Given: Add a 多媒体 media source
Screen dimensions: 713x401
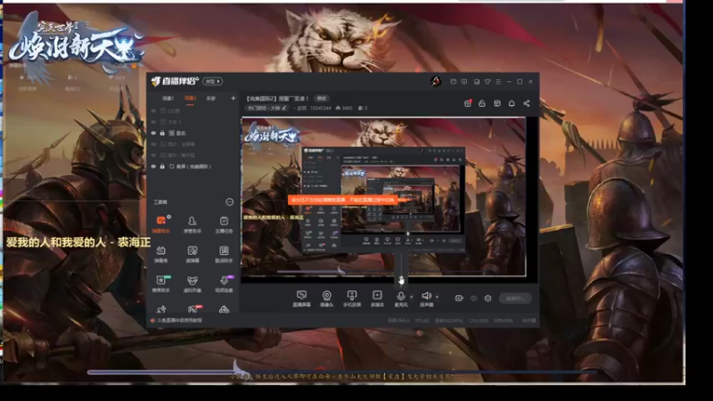Looking at the screenshot, I should pos(377,299).
